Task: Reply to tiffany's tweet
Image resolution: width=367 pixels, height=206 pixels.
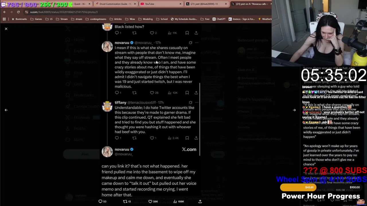Action: pyautogui.click(x=118, y=138)
